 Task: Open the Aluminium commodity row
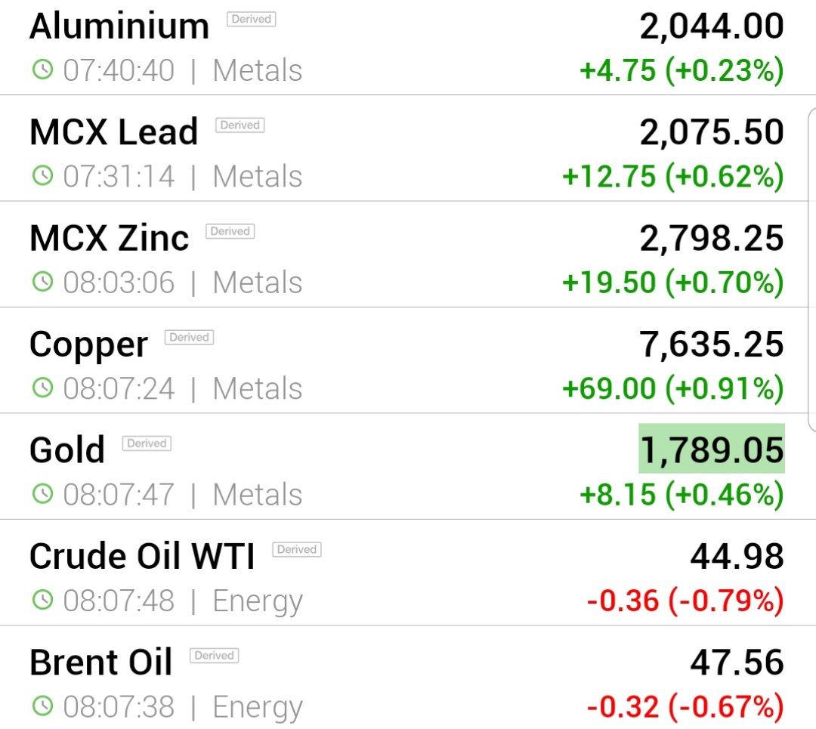click(408, 48)
